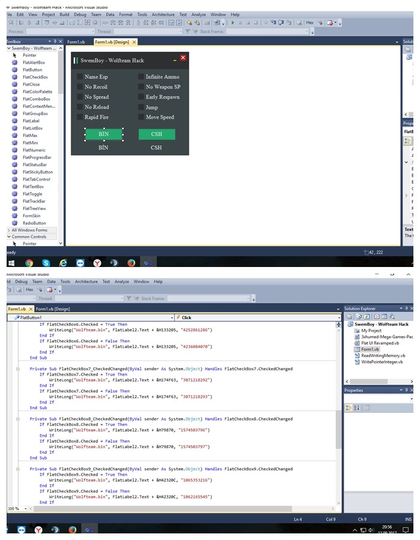
Task: Select FlatLabel control in the Toolbox
Action: tap(31, 121)
